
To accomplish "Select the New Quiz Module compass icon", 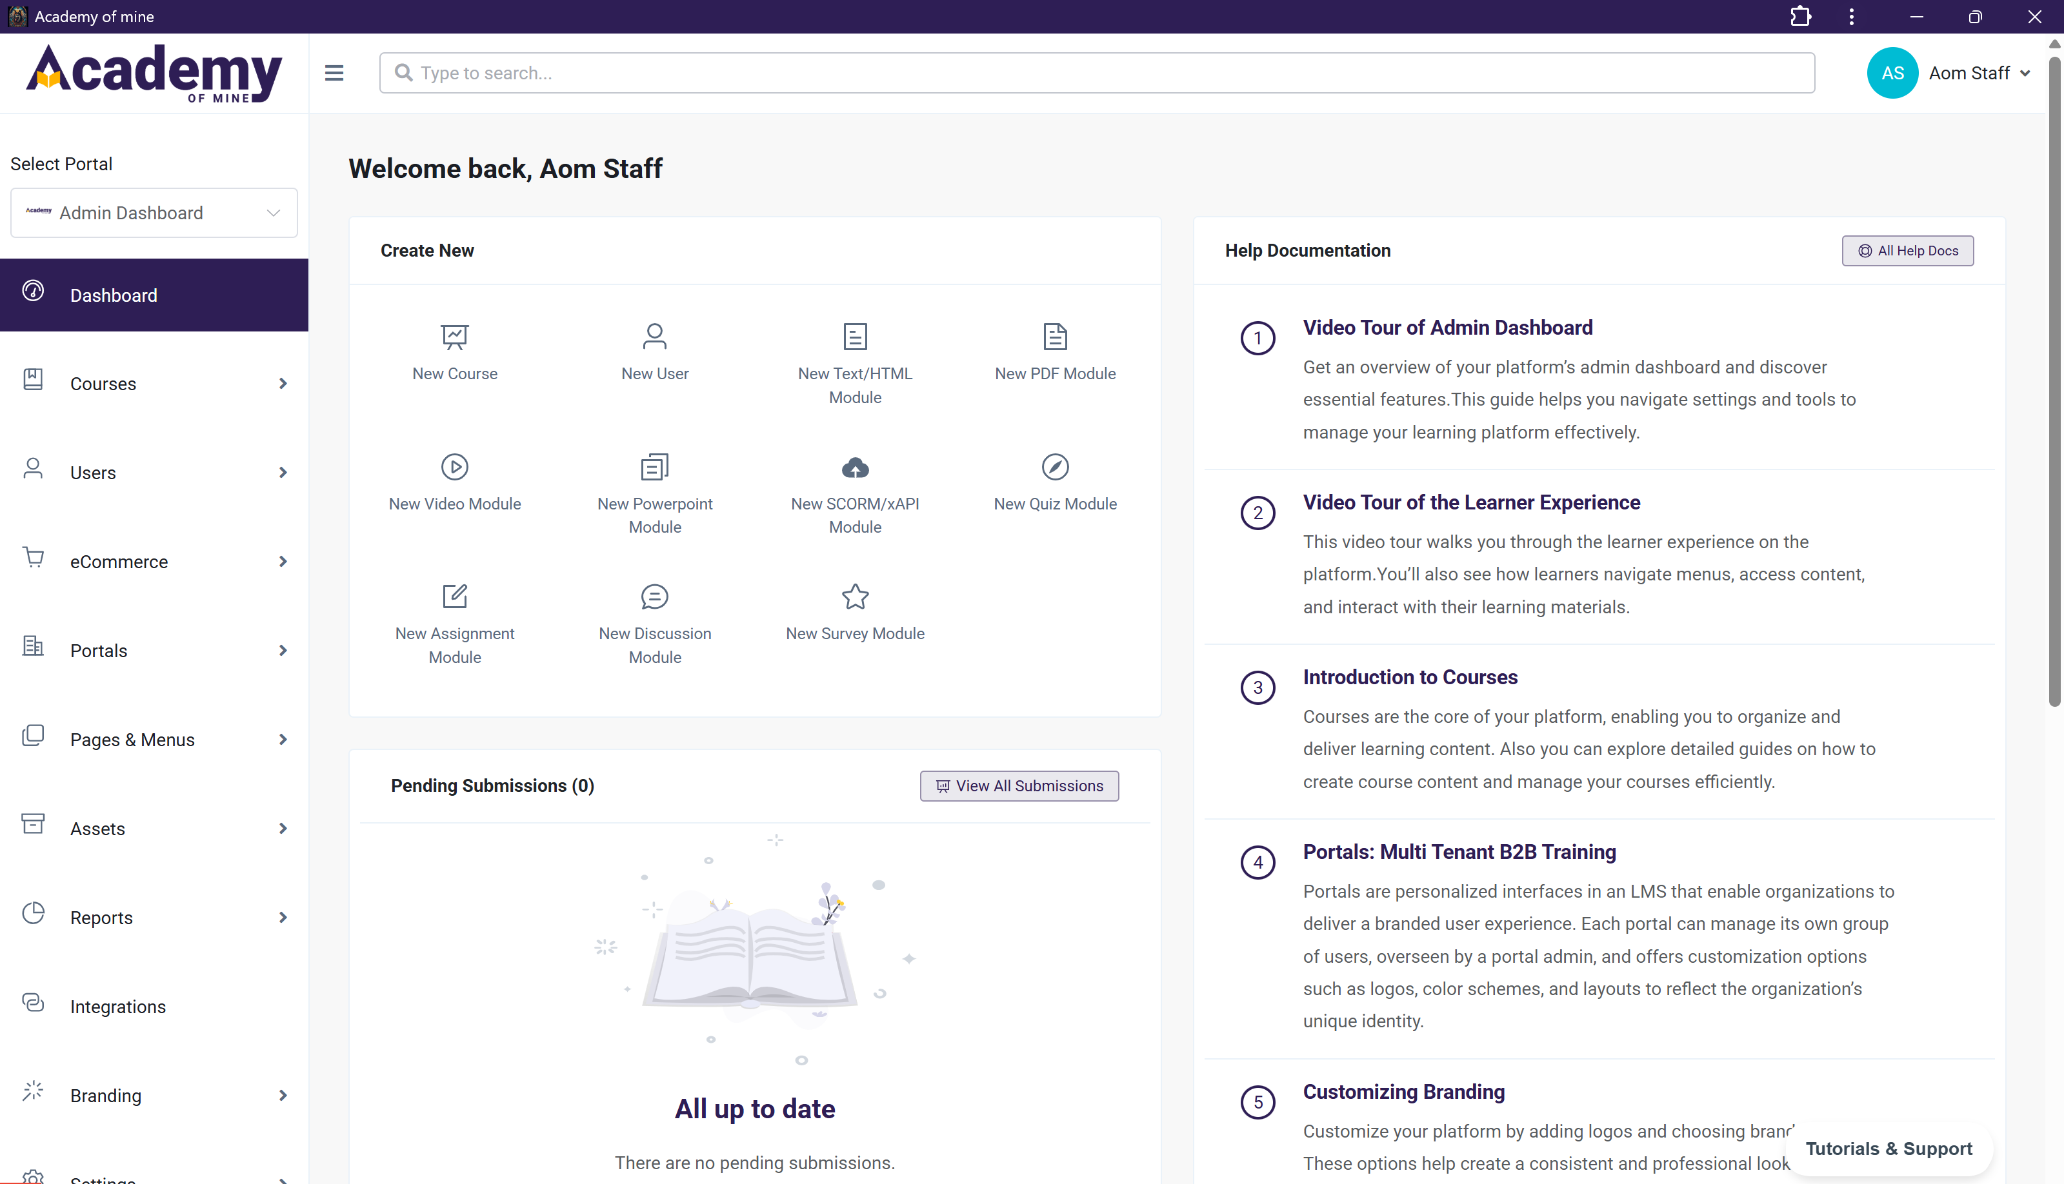I will (1054, 467).
